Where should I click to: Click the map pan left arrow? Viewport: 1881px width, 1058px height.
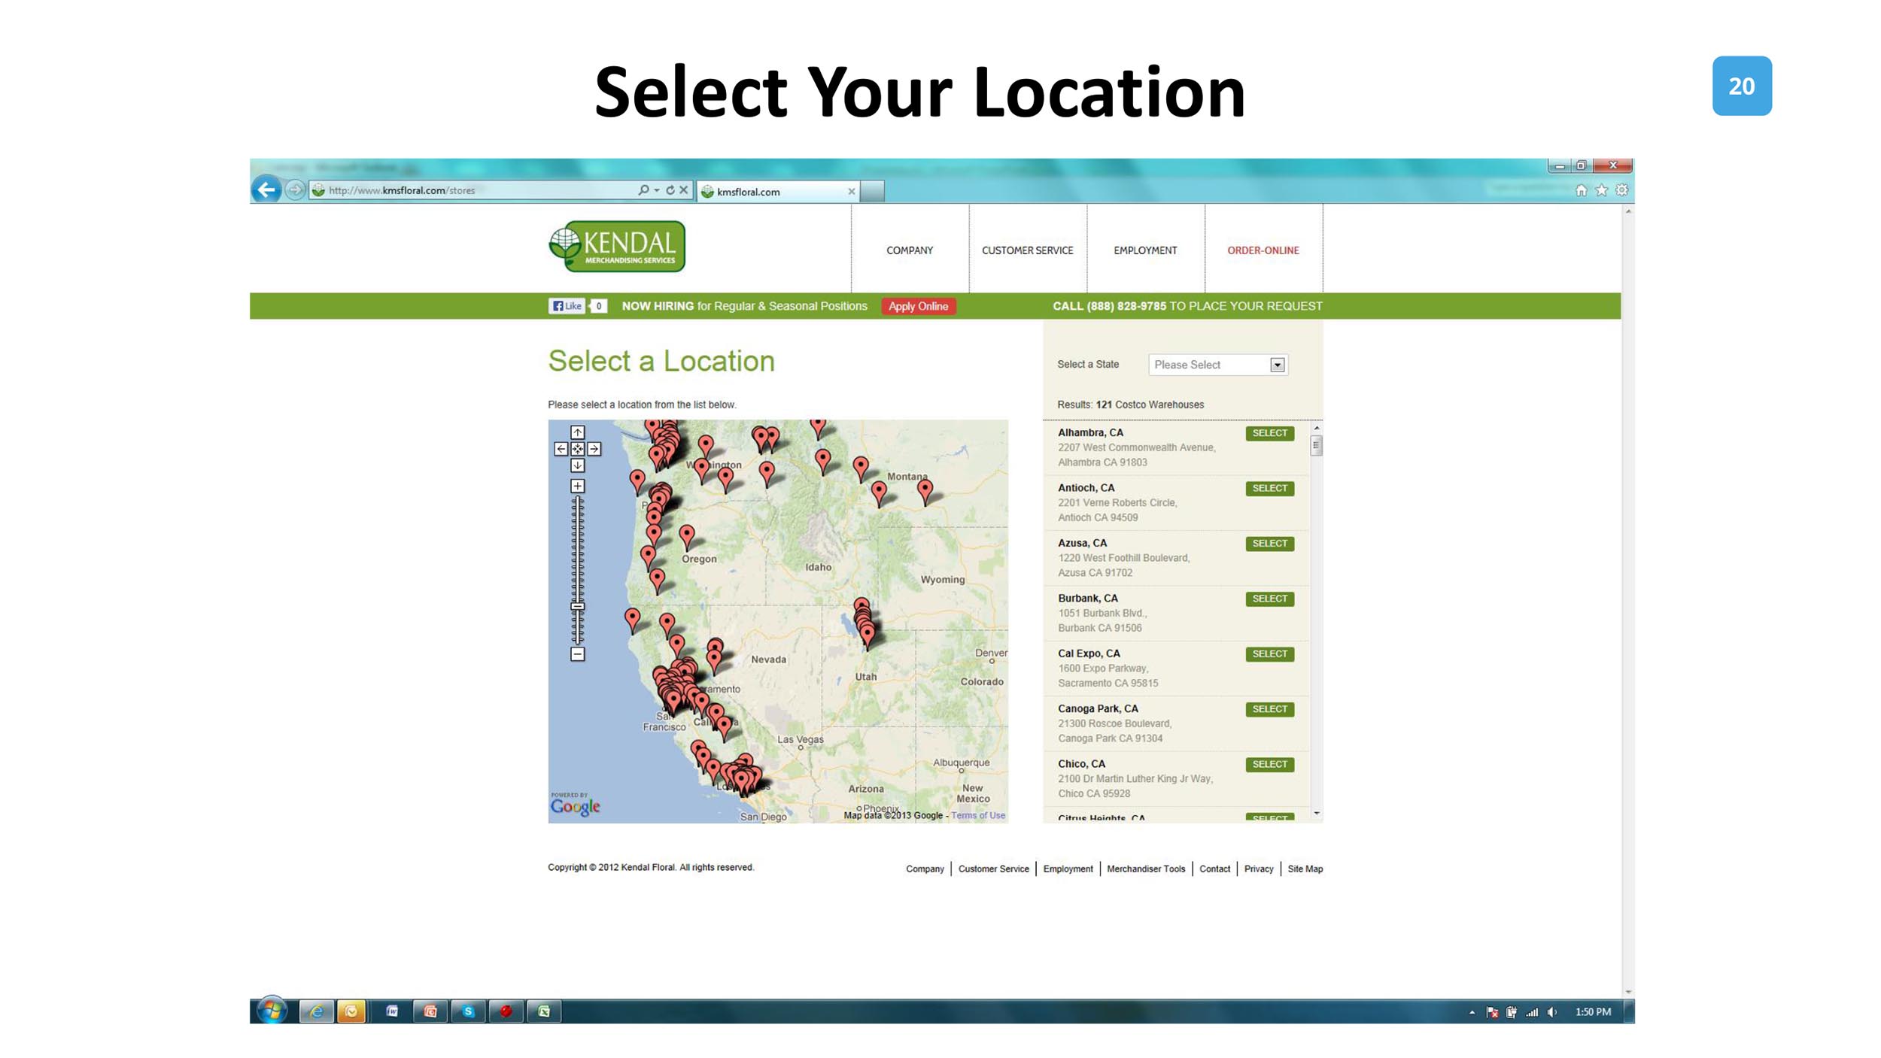[561, 449]
